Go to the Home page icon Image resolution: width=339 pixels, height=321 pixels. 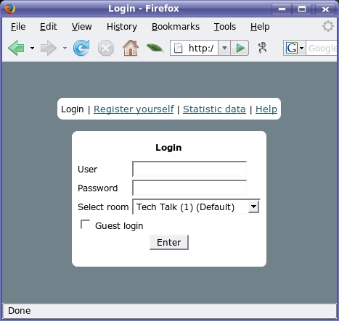[131, 48]
